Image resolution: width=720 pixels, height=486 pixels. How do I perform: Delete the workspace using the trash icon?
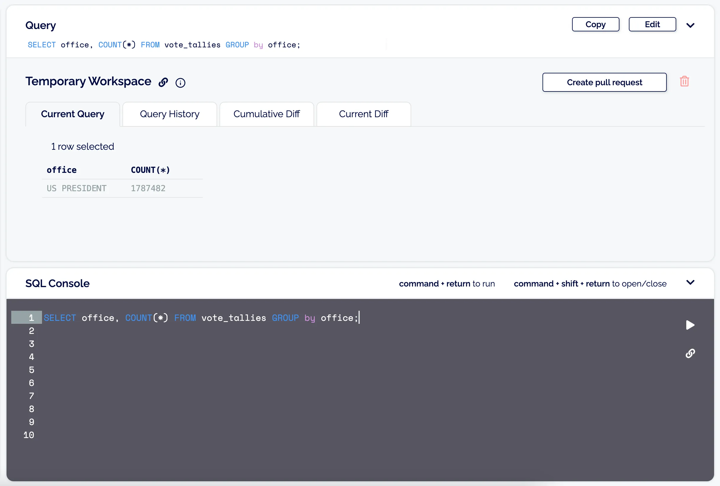point(684,81)
